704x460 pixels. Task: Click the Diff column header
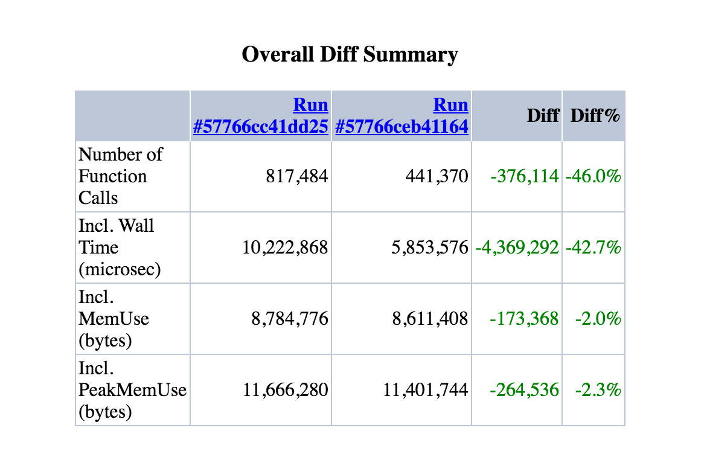(542, 116)
